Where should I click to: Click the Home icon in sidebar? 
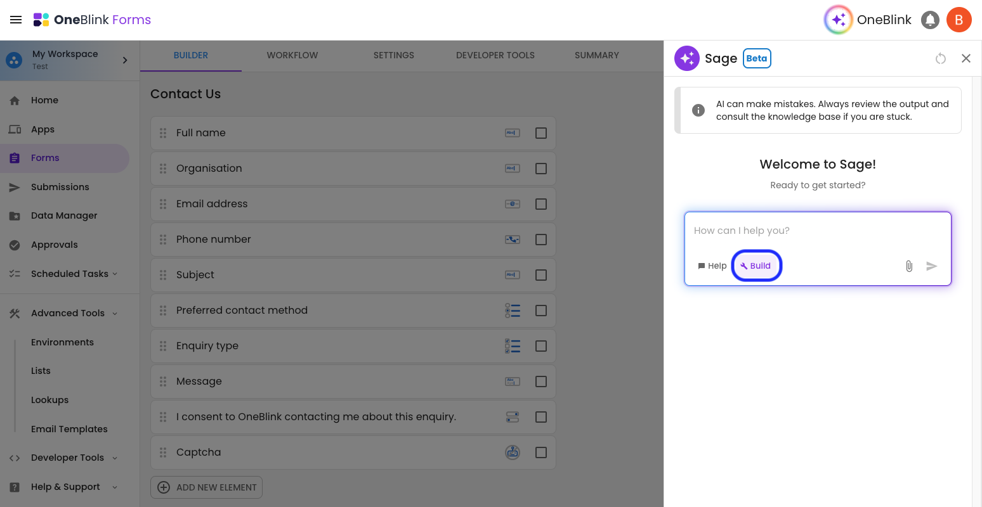[15, 100]
